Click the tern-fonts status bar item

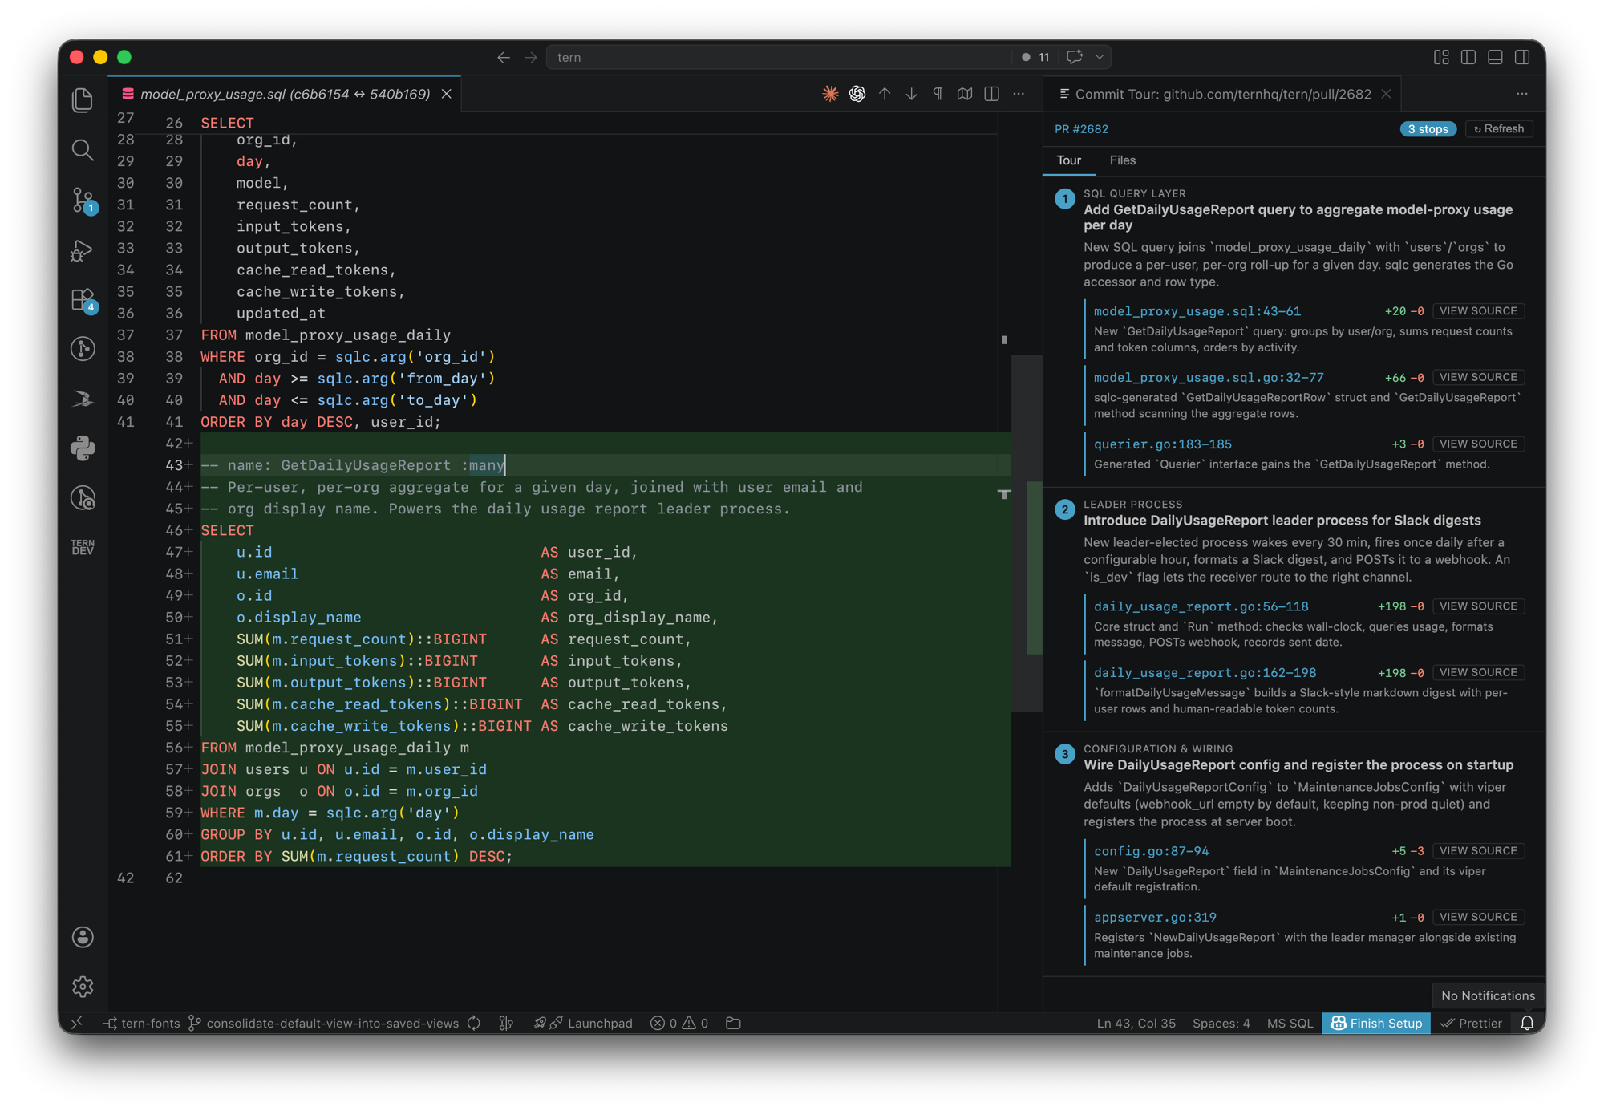(x=141, y=1023)
